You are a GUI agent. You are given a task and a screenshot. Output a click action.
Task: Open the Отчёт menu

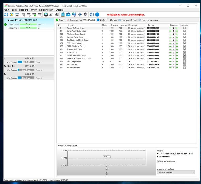click(x=34, y=10)
